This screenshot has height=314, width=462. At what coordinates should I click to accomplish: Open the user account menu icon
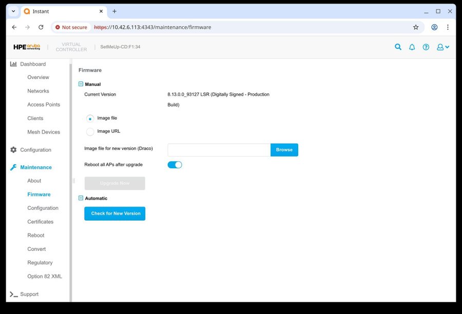[442, 47]
